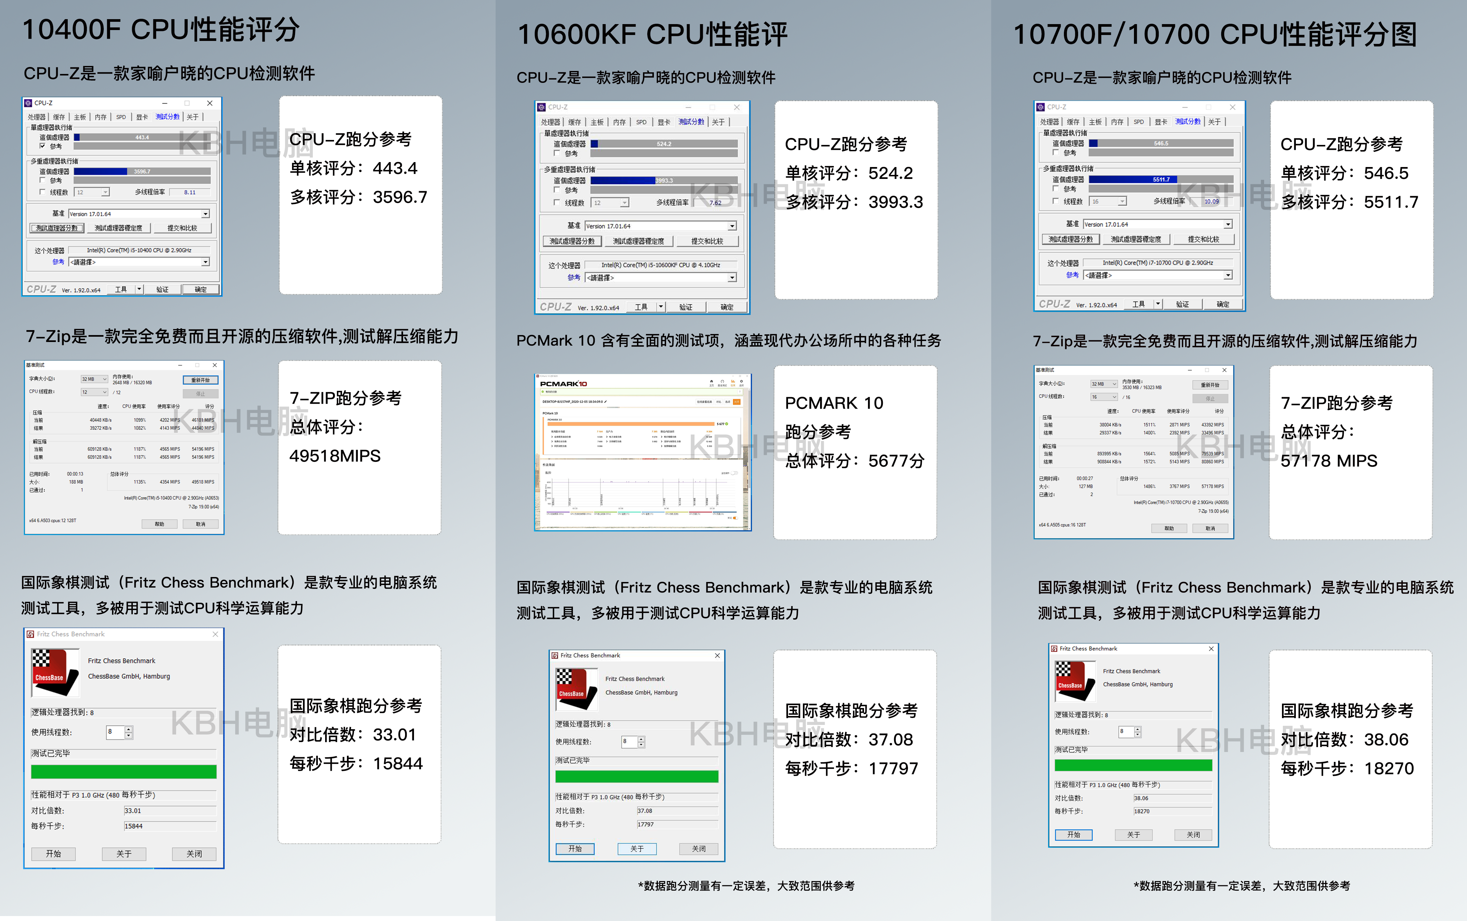The width and height of the screenshot is (1467, 921).
Task: Open the 参考 <請選擇> dropdown in 10400F CPU-Z
Action: click(x=139, y=262)
